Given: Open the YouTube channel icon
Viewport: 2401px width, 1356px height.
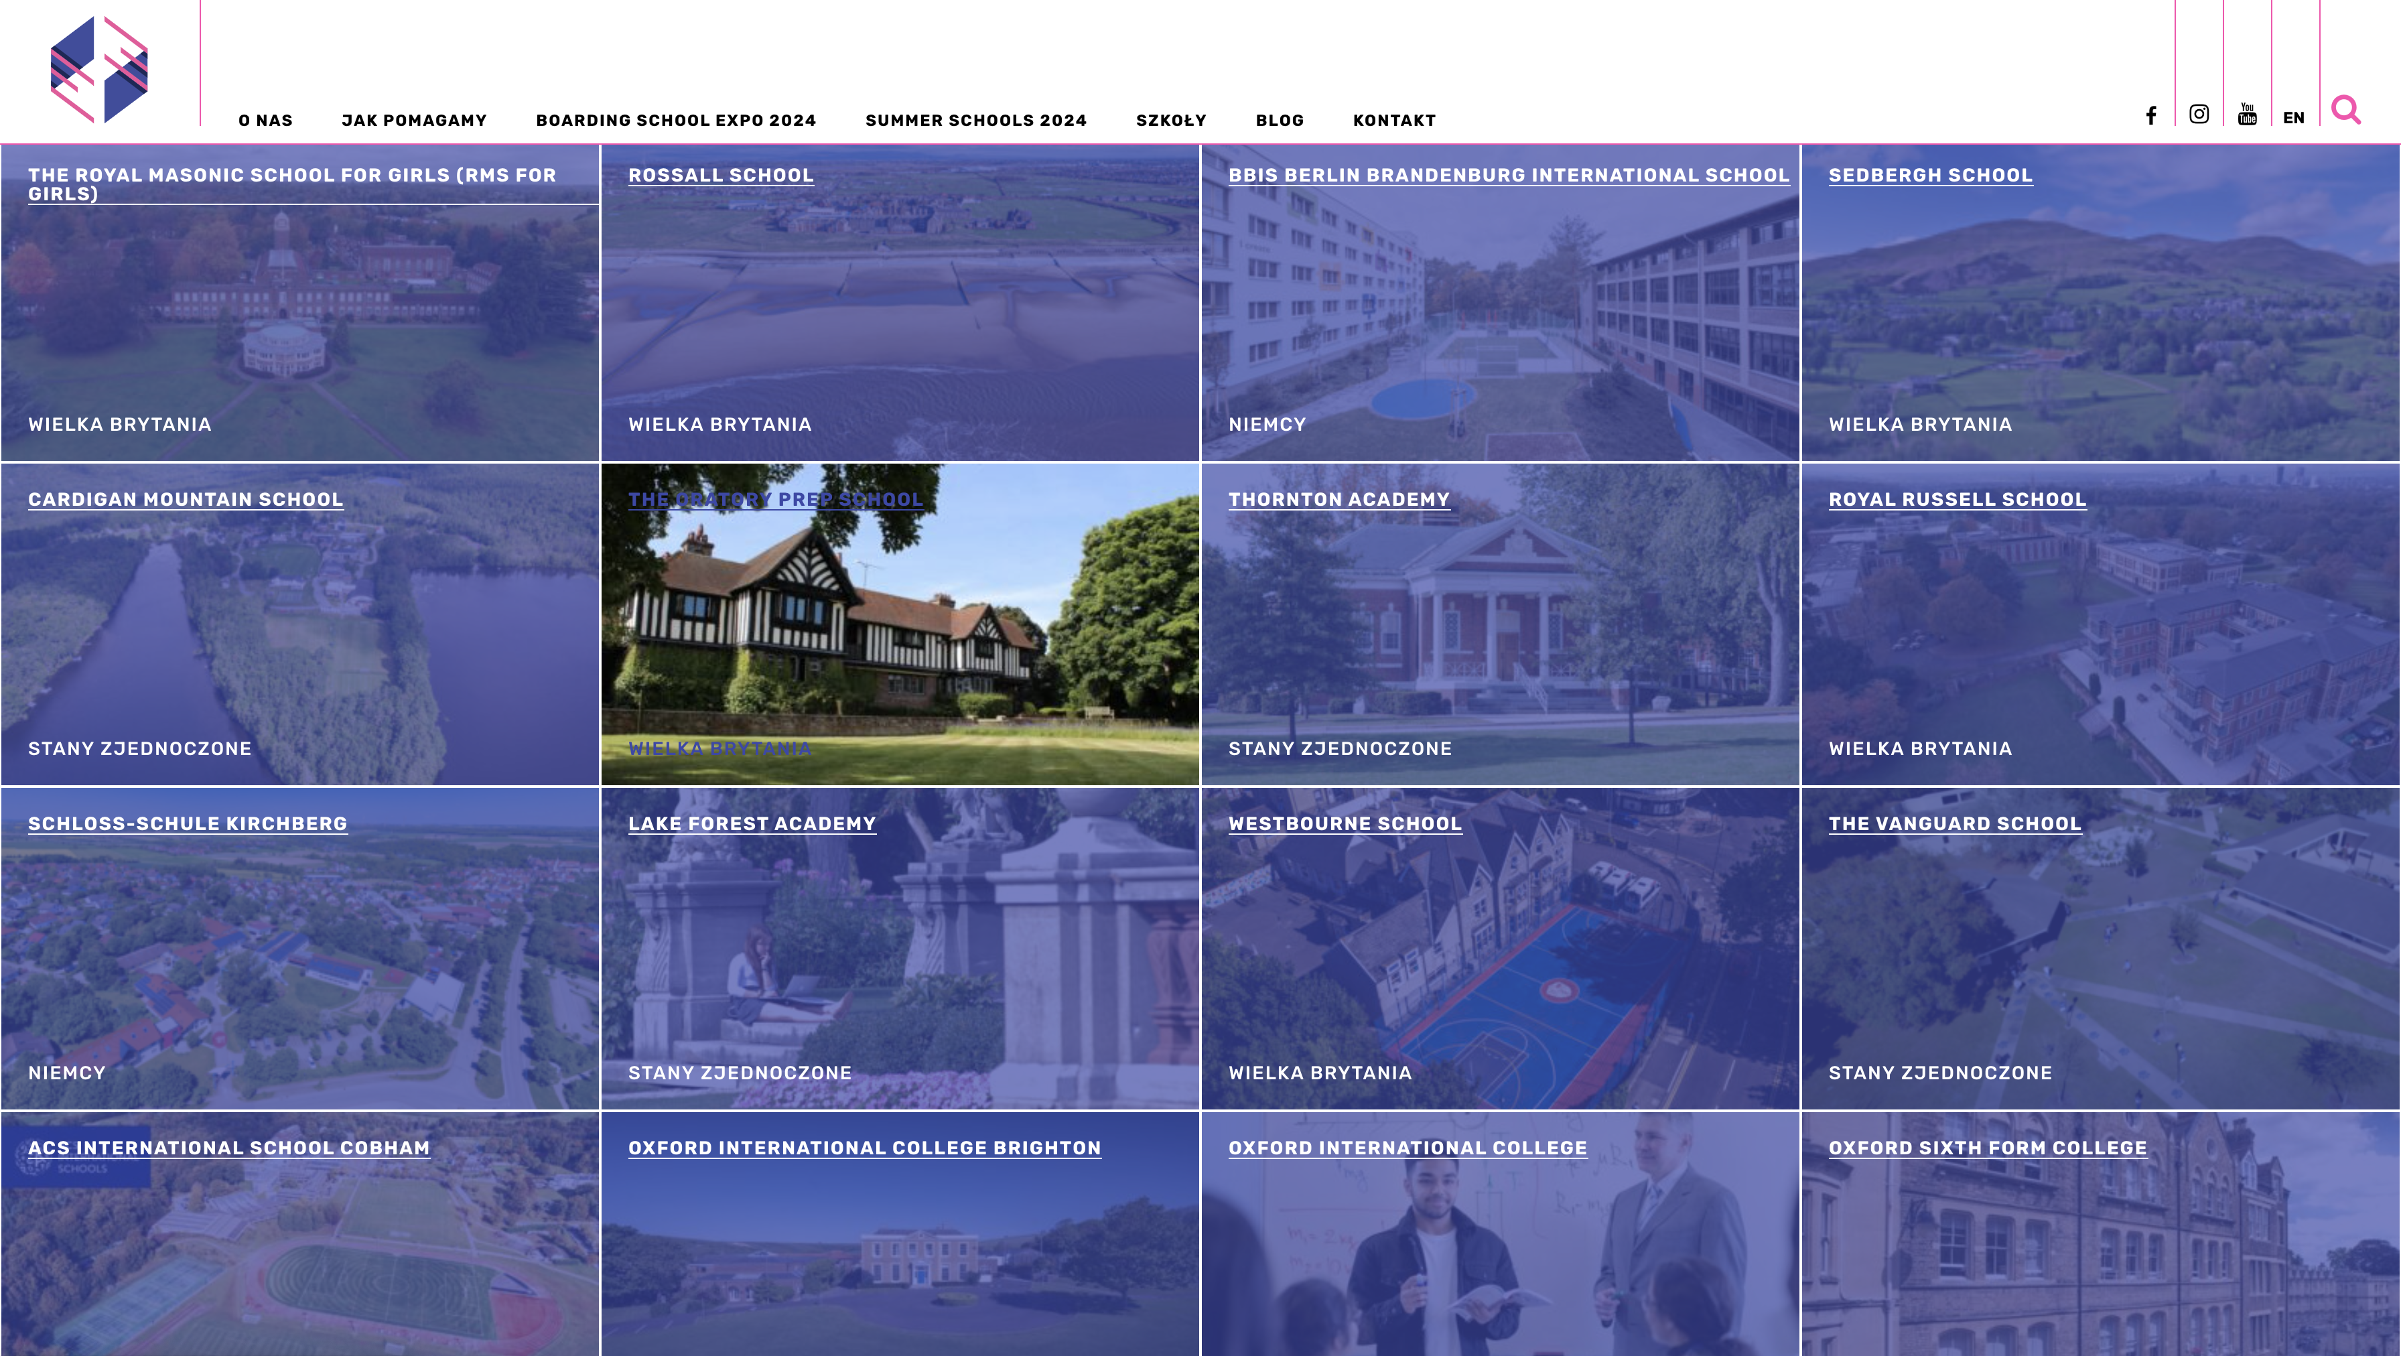Looking at the screenshot, I should pyautogui.click(x=2247, y=115).
